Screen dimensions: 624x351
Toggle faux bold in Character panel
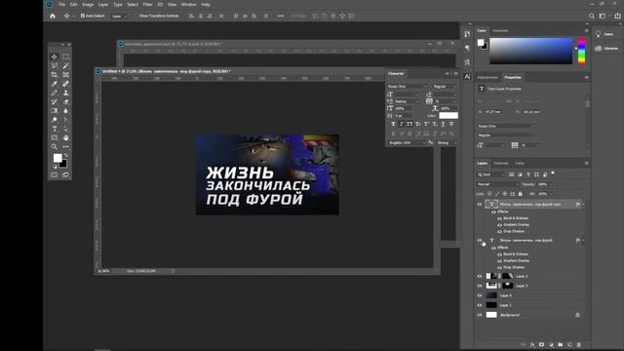pos(393,124)
